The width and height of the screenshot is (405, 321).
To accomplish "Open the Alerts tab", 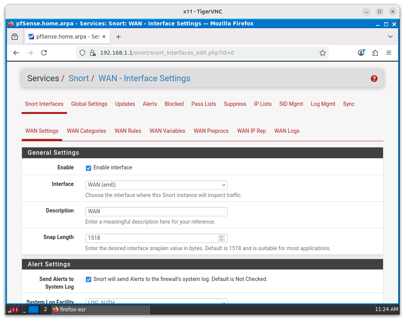I will pos(150,104).
